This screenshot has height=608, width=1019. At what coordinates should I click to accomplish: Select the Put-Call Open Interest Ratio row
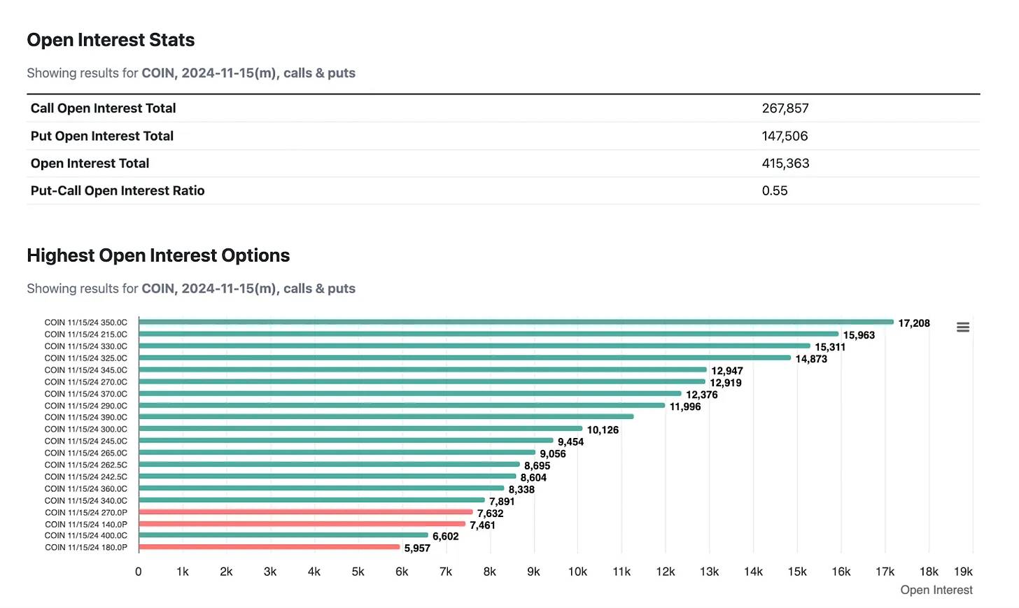(x=118, y=190)
